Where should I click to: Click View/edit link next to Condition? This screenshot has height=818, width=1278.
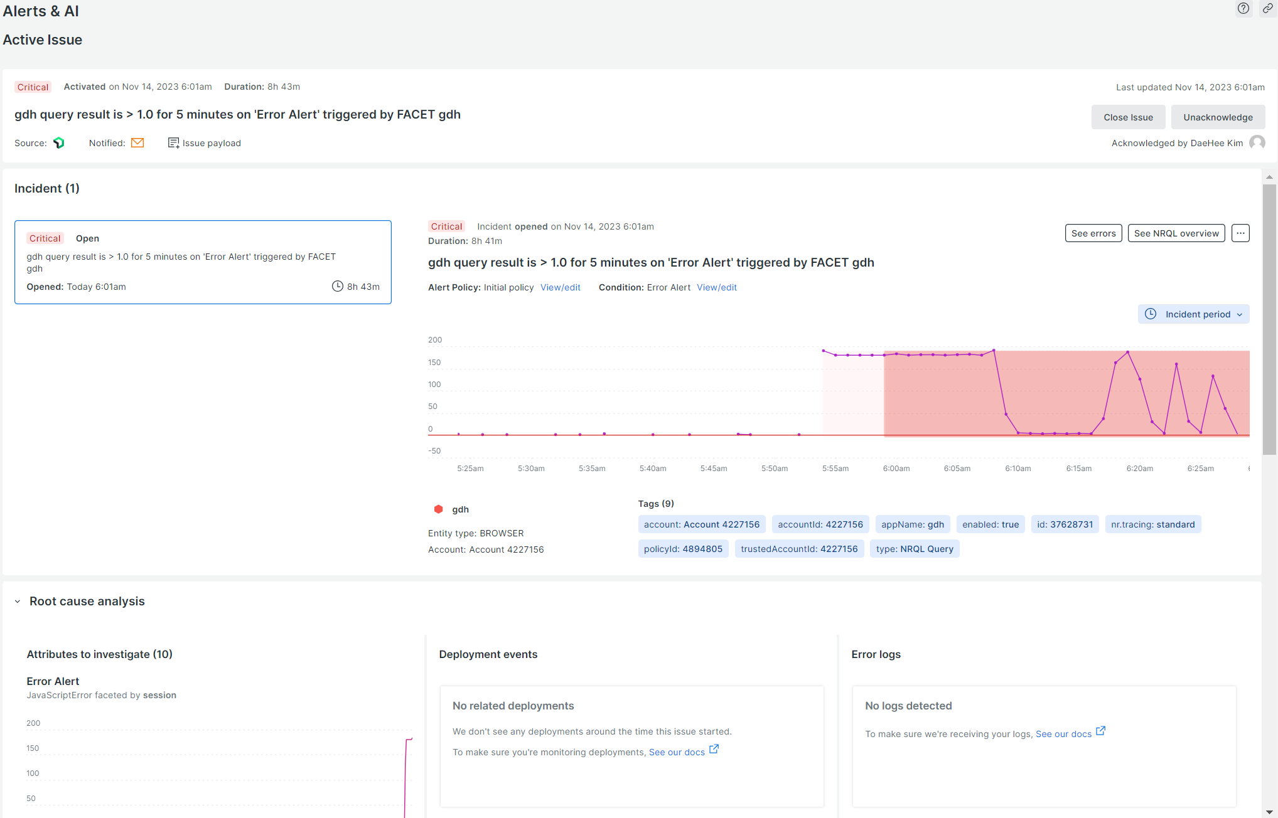tap(716, 287)
